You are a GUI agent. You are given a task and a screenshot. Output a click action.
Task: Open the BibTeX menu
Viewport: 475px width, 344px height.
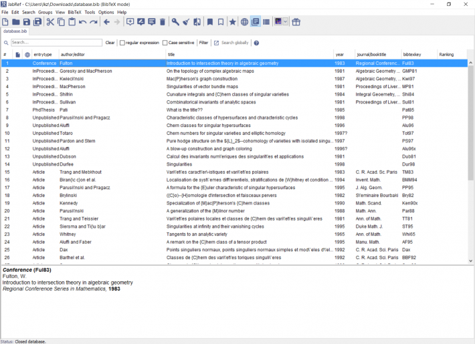pos(74,12)
